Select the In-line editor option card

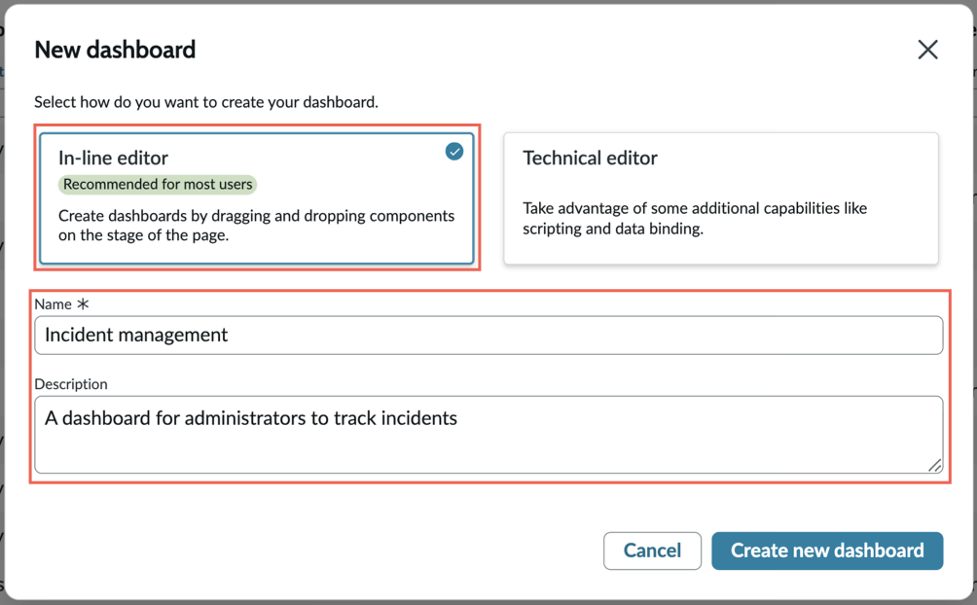pyautogui.click(x=257, y=198)
